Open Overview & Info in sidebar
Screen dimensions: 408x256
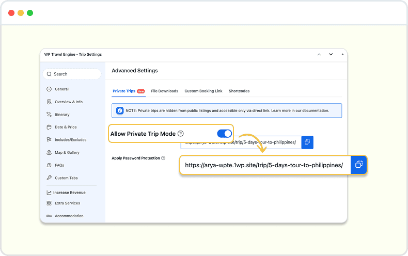[x=68, y=102]
